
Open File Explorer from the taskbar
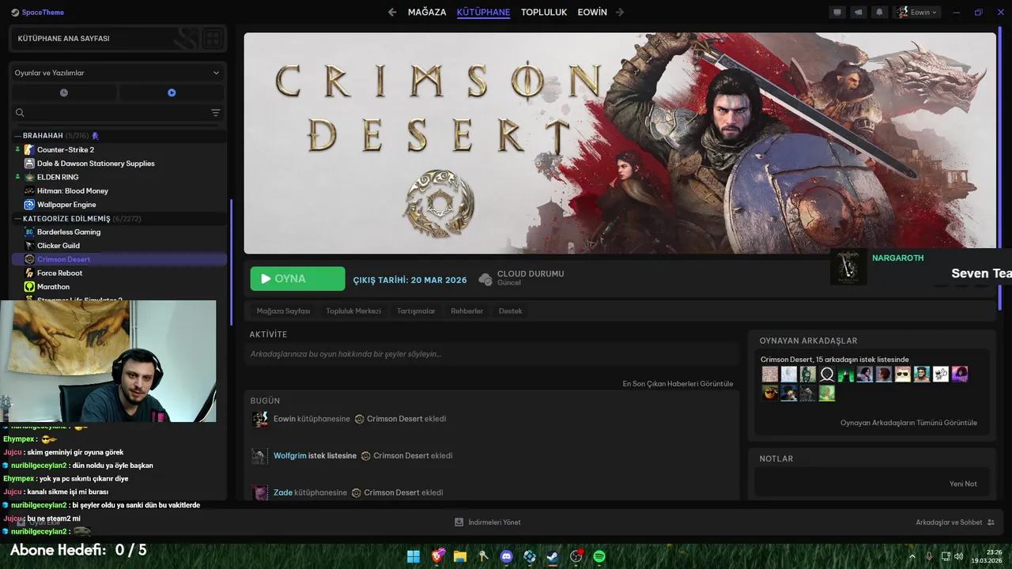tap(460, 556)
